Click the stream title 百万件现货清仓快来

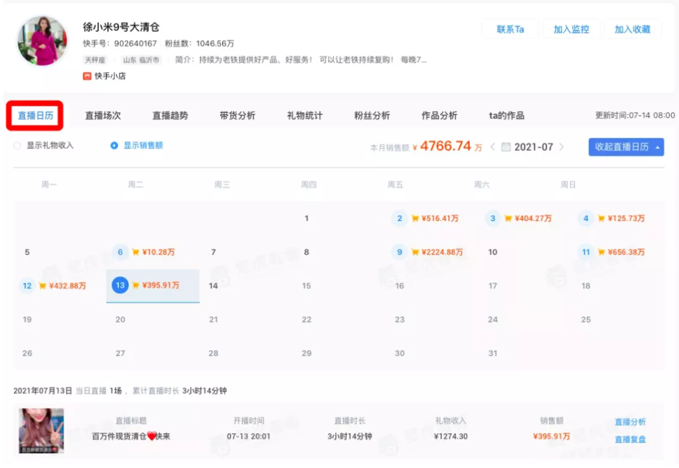pyautogui.click(x=131, y=437)
